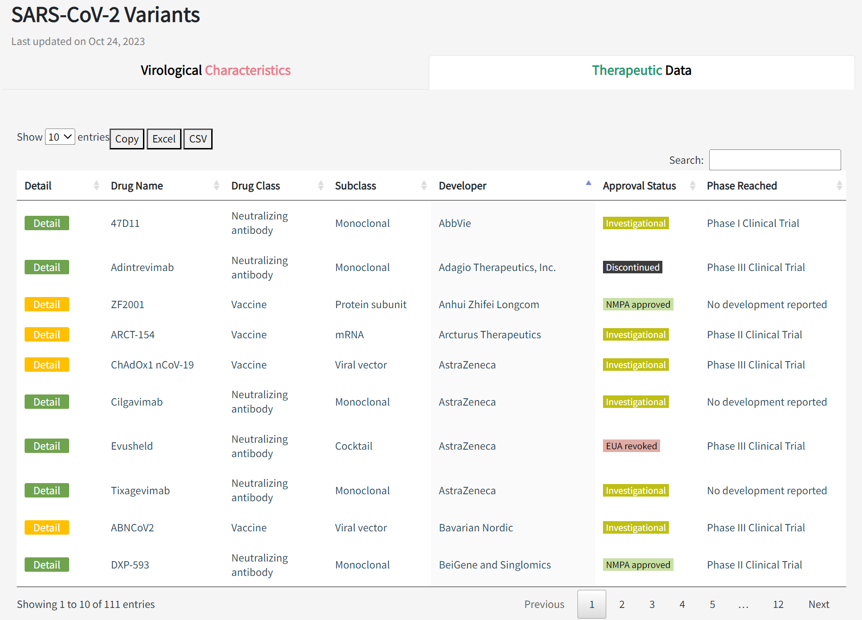The width and height of the screenshot is (862, 620).
Task: Download the table as CSV
Action: coord(198,139)
